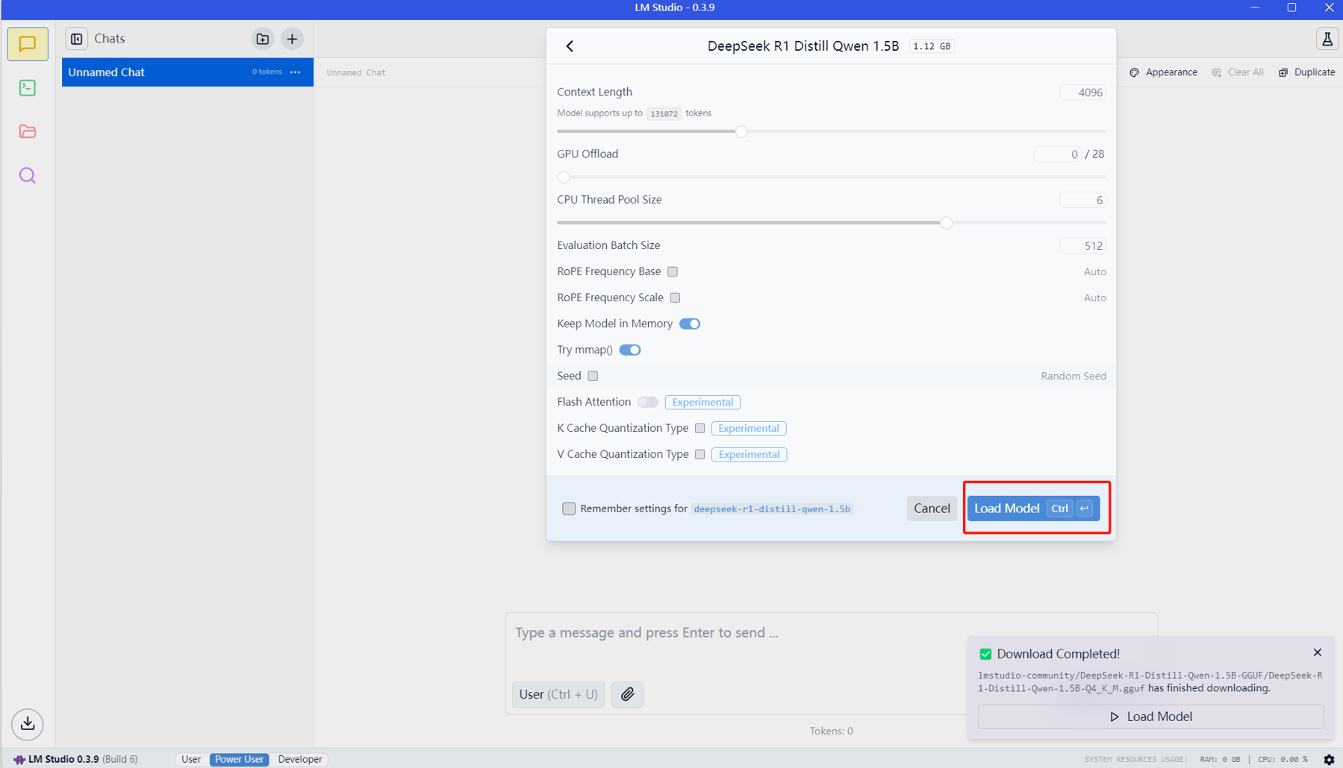Image resolution: width=1343 pixels, height=768 pixels.
Task: Clear All messages
Action: pos(1238,72)
